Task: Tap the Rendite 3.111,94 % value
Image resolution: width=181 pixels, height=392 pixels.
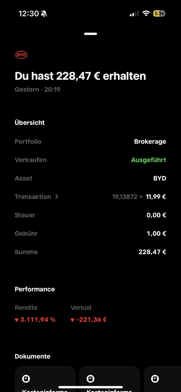Action: 35,319
